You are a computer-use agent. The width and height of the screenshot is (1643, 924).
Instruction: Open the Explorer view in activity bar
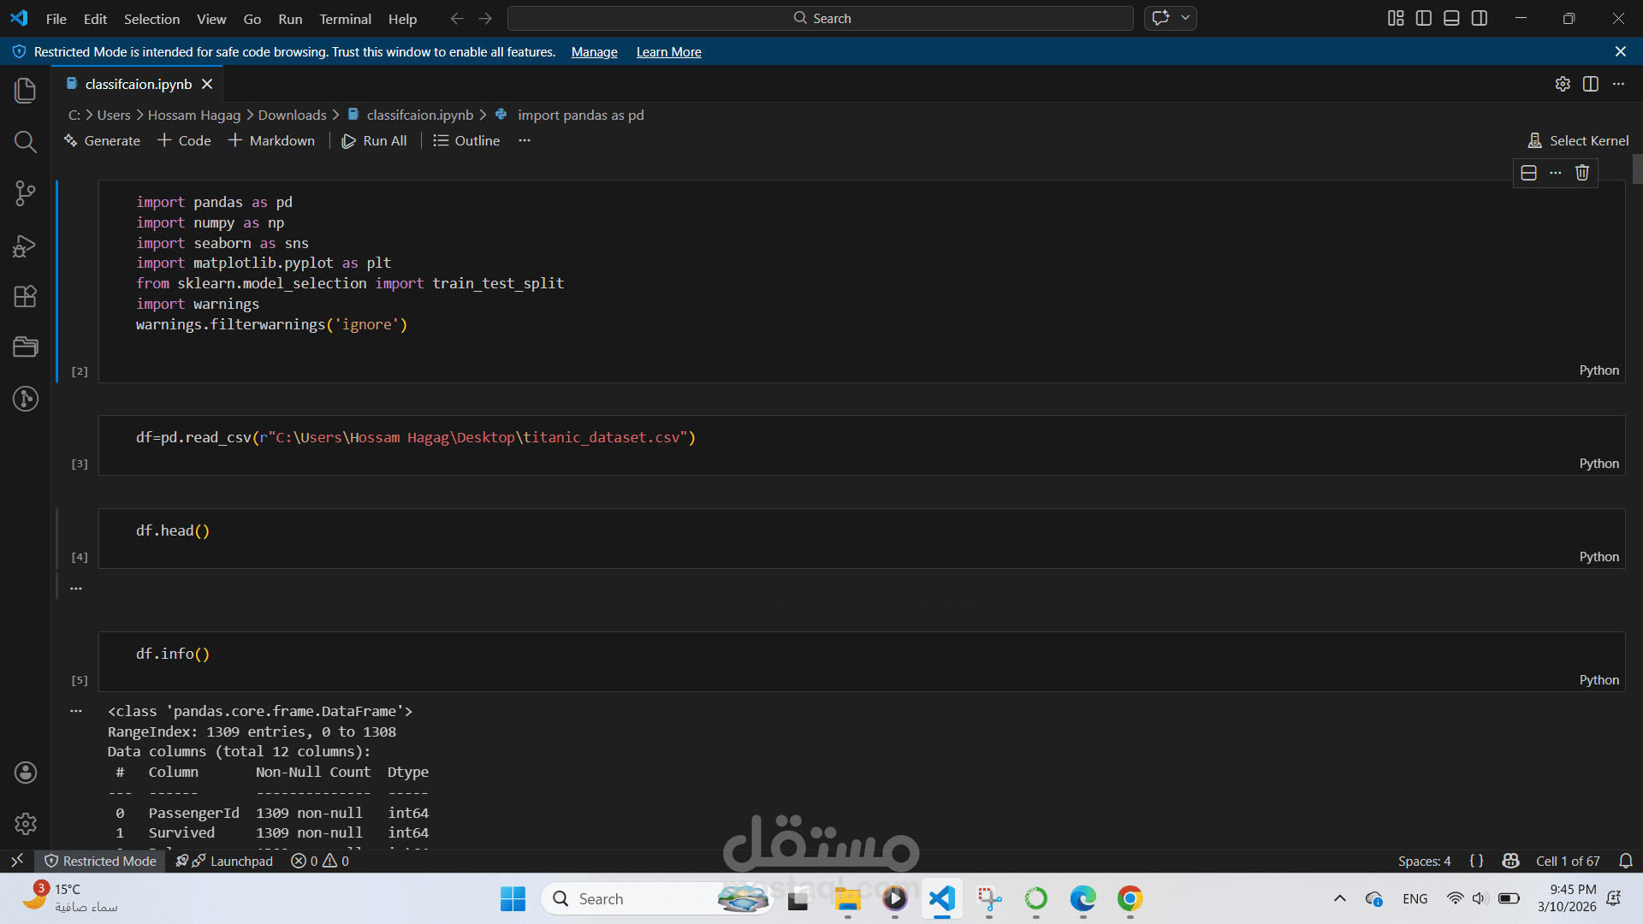[26, 91]
